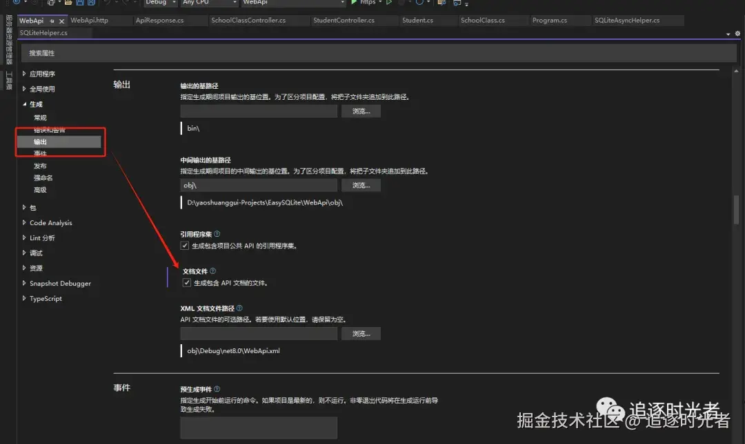
Task: Open the New Project icon in the toolbar
Action: (x=52, y=3)
